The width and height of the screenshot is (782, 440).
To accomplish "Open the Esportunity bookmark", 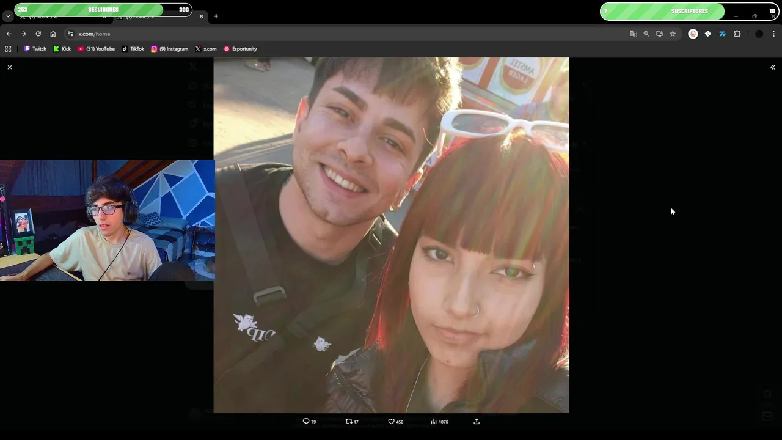I will [x=240, y=49].
